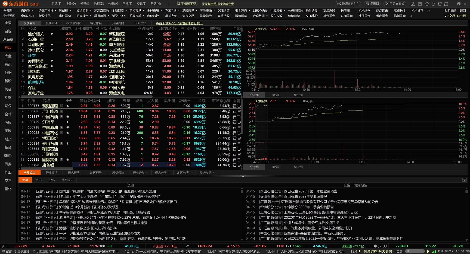Open the 点我下载APP promotion link

pyautogui.click(x=179, y=23)
